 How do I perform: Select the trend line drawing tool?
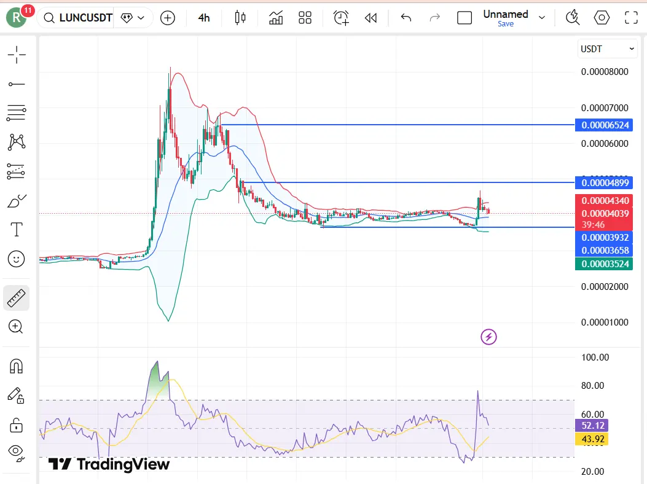tap(17, 84)
